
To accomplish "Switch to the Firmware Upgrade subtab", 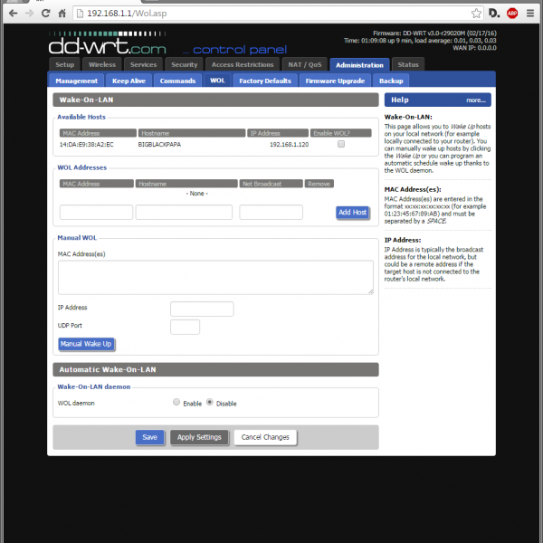I will (x=335, y=81).
